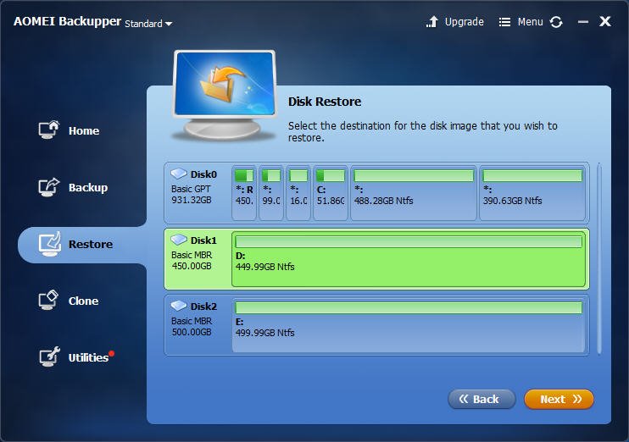Click the Utilities red notification dot
This screenshot has width=629, height=442.
point(112,353)
